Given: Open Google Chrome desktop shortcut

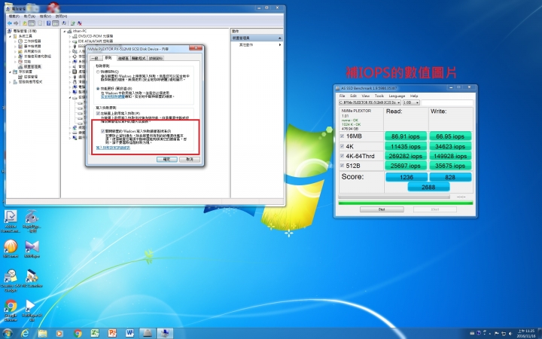Looking at the screenshot, I should pos(11,305).
